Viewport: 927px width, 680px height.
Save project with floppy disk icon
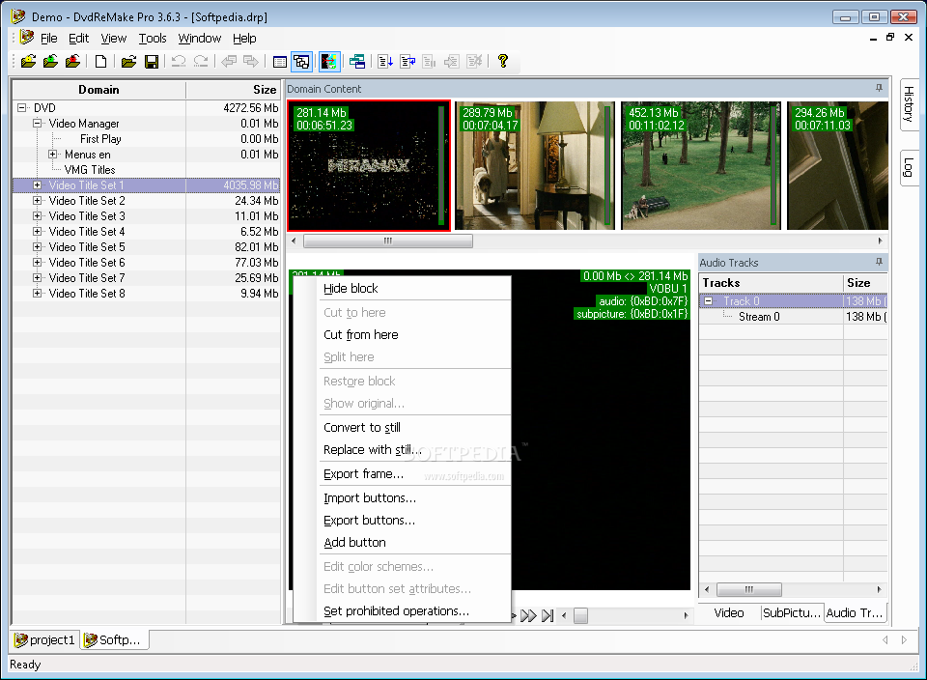[152, 61]
